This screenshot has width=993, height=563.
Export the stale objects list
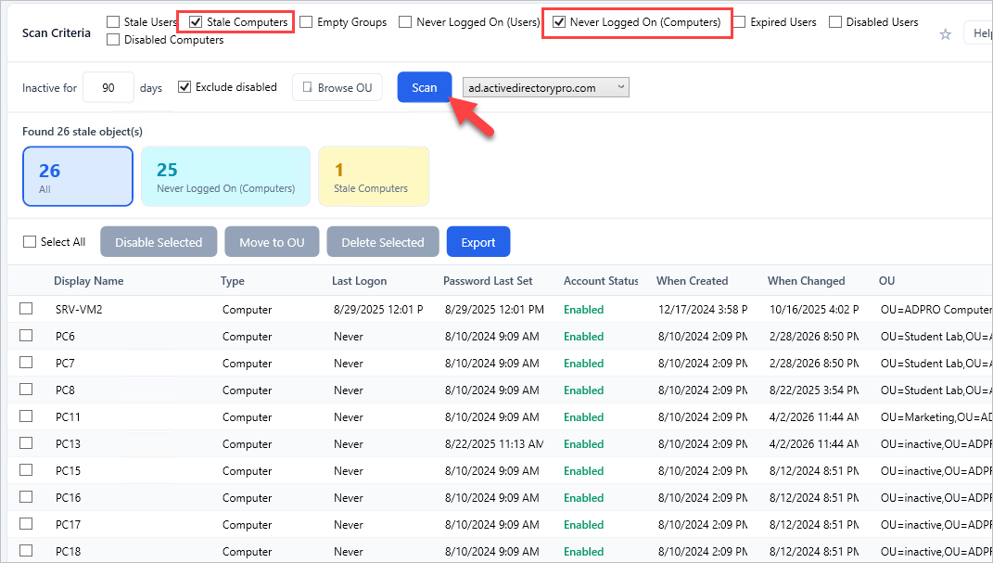click(x=478, y=242)
